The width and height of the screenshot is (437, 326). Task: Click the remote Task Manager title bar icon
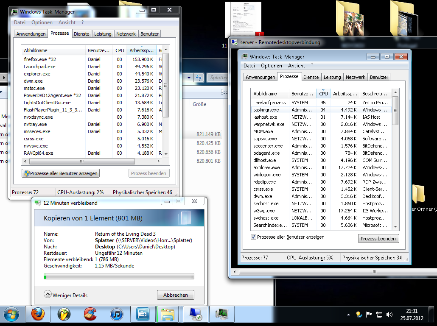244,56
